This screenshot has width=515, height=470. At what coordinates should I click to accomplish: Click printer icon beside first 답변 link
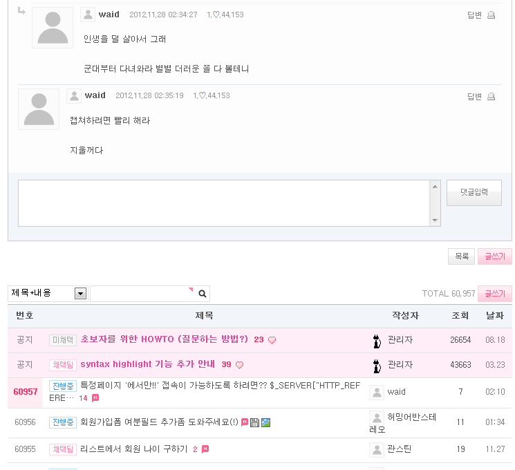pos(491,15)
